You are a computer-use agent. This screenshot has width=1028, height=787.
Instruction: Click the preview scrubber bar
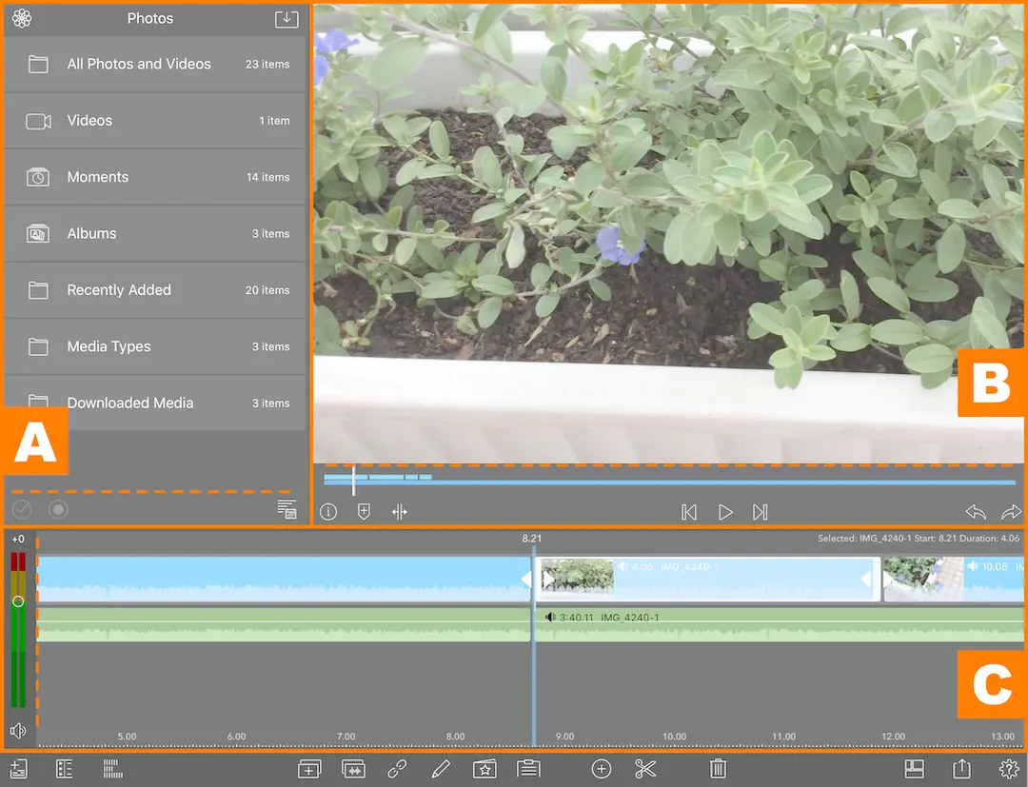(x=666, y=482)
